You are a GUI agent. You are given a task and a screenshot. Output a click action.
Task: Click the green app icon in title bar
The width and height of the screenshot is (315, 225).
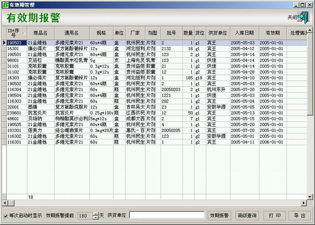point(4,4)
